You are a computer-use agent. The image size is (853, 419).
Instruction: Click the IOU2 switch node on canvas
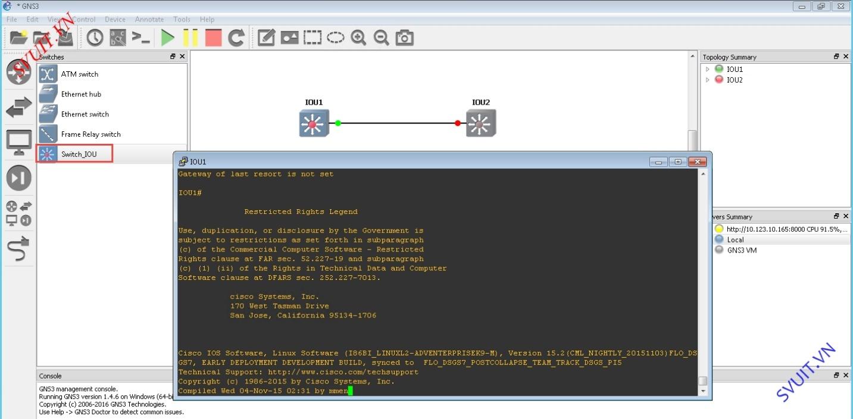pyautogui.click(x=481, y=124)
